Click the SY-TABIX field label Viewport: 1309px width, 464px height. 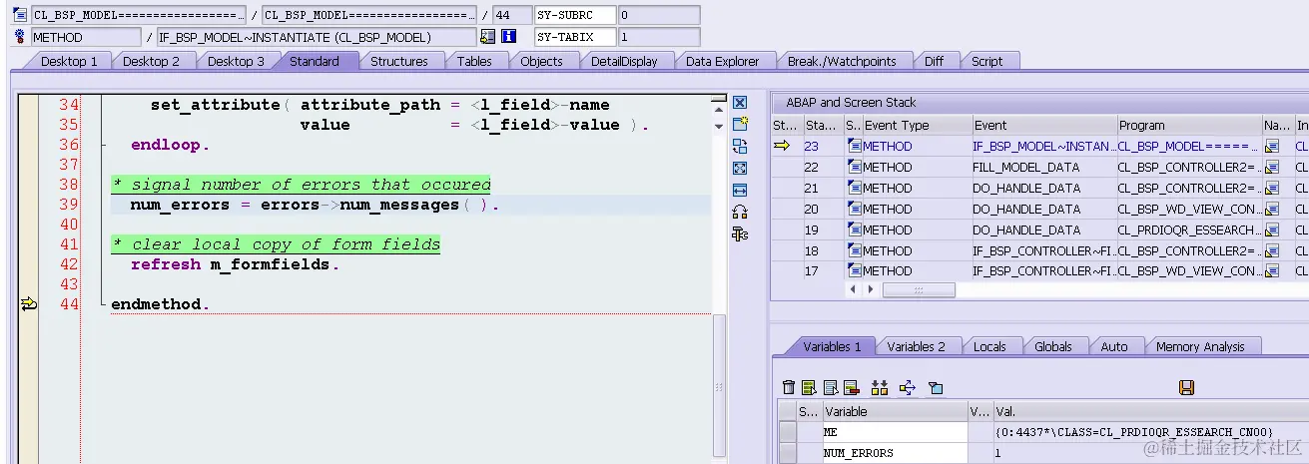574,37
